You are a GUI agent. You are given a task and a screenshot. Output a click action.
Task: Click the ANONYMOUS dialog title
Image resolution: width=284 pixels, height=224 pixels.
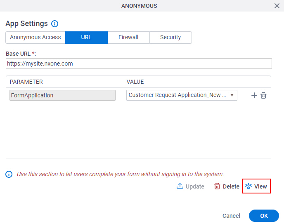pyautogui.click(x=139, y=6)
